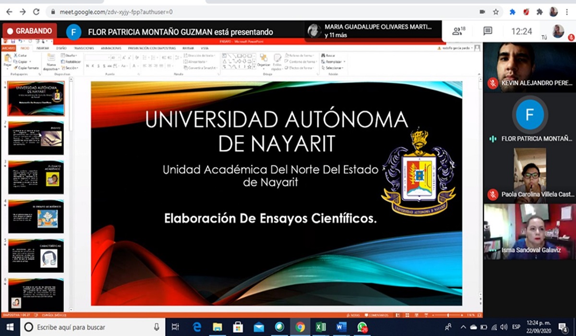Open the Relleno de forma dropdown

click(300, 55)
